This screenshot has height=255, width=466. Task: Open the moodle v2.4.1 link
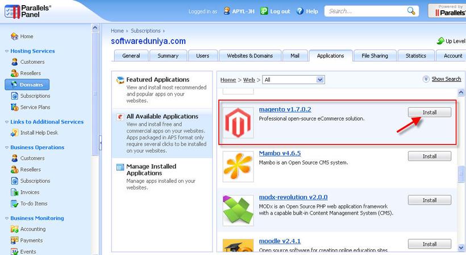[280, 241]
